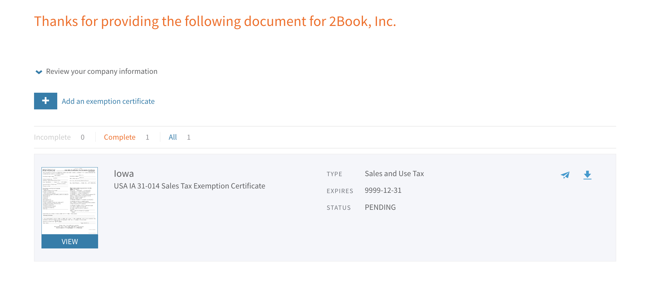This screenshot has height=288, width=648.
Task: Select the Iowa certificate title
Action: point(124,174)
